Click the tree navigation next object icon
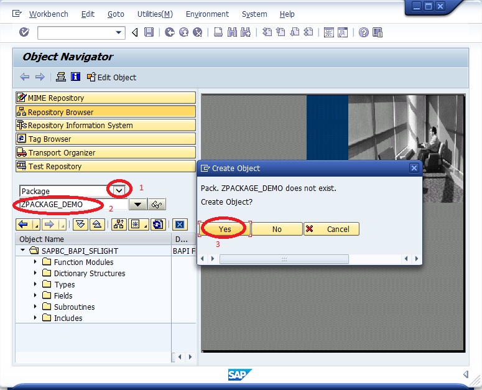Image resolution: width=482 pixels, height=390 pixels. (50, 225)
